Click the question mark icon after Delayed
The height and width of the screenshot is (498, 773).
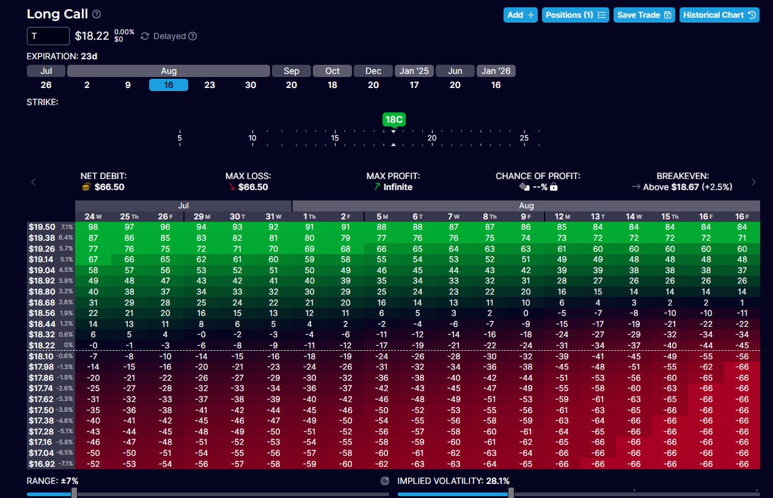coord(192,36)
